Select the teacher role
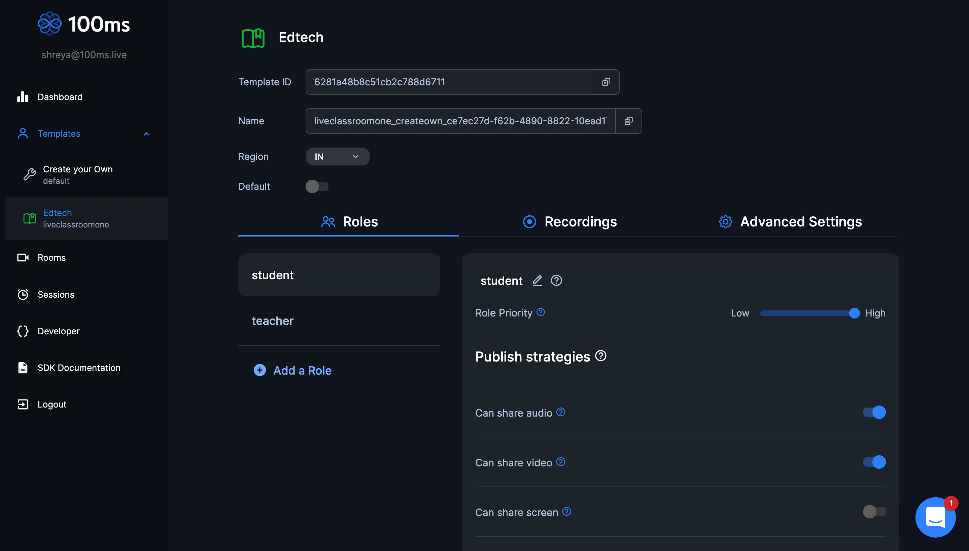969x551 pixels. tap(339, 321)
